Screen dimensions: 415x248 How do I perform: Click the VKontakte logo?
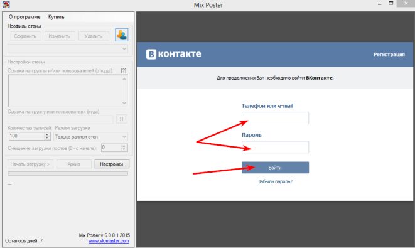[174, 54]
